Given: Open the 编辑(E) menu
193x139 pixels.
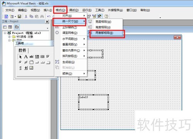Looking at the screenshot, I should click(x=22, y=10).
